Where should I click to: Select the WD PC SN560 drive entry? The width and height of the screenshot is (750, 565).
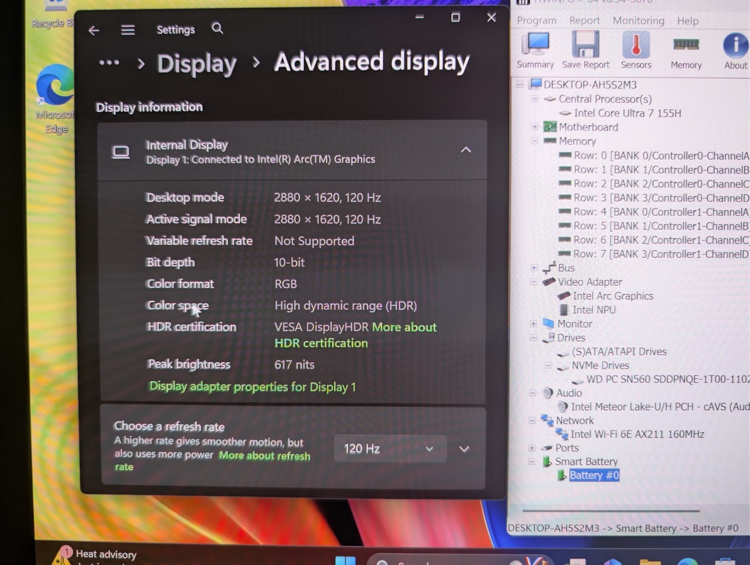(667, 379)
